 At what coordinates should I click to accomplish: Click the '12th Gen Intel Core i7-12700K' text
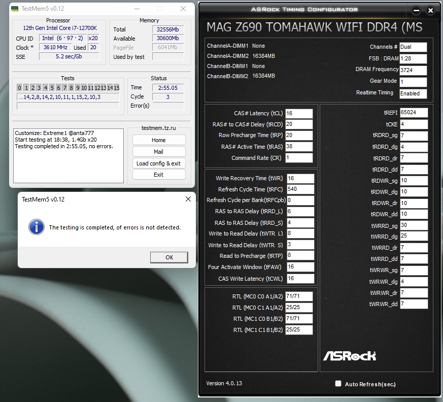pyautogui.click(x=60, y=28)
